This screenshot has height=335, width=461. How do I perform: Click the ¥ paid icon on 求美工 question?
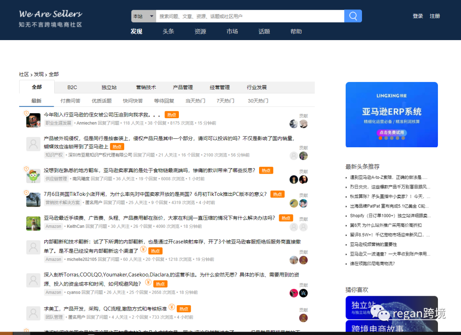point(172,307)
